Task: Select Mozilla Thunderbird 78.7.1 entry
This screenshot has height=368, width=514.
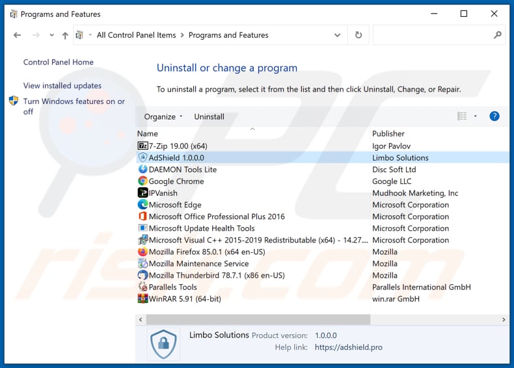Action: [x=323, y=275]
